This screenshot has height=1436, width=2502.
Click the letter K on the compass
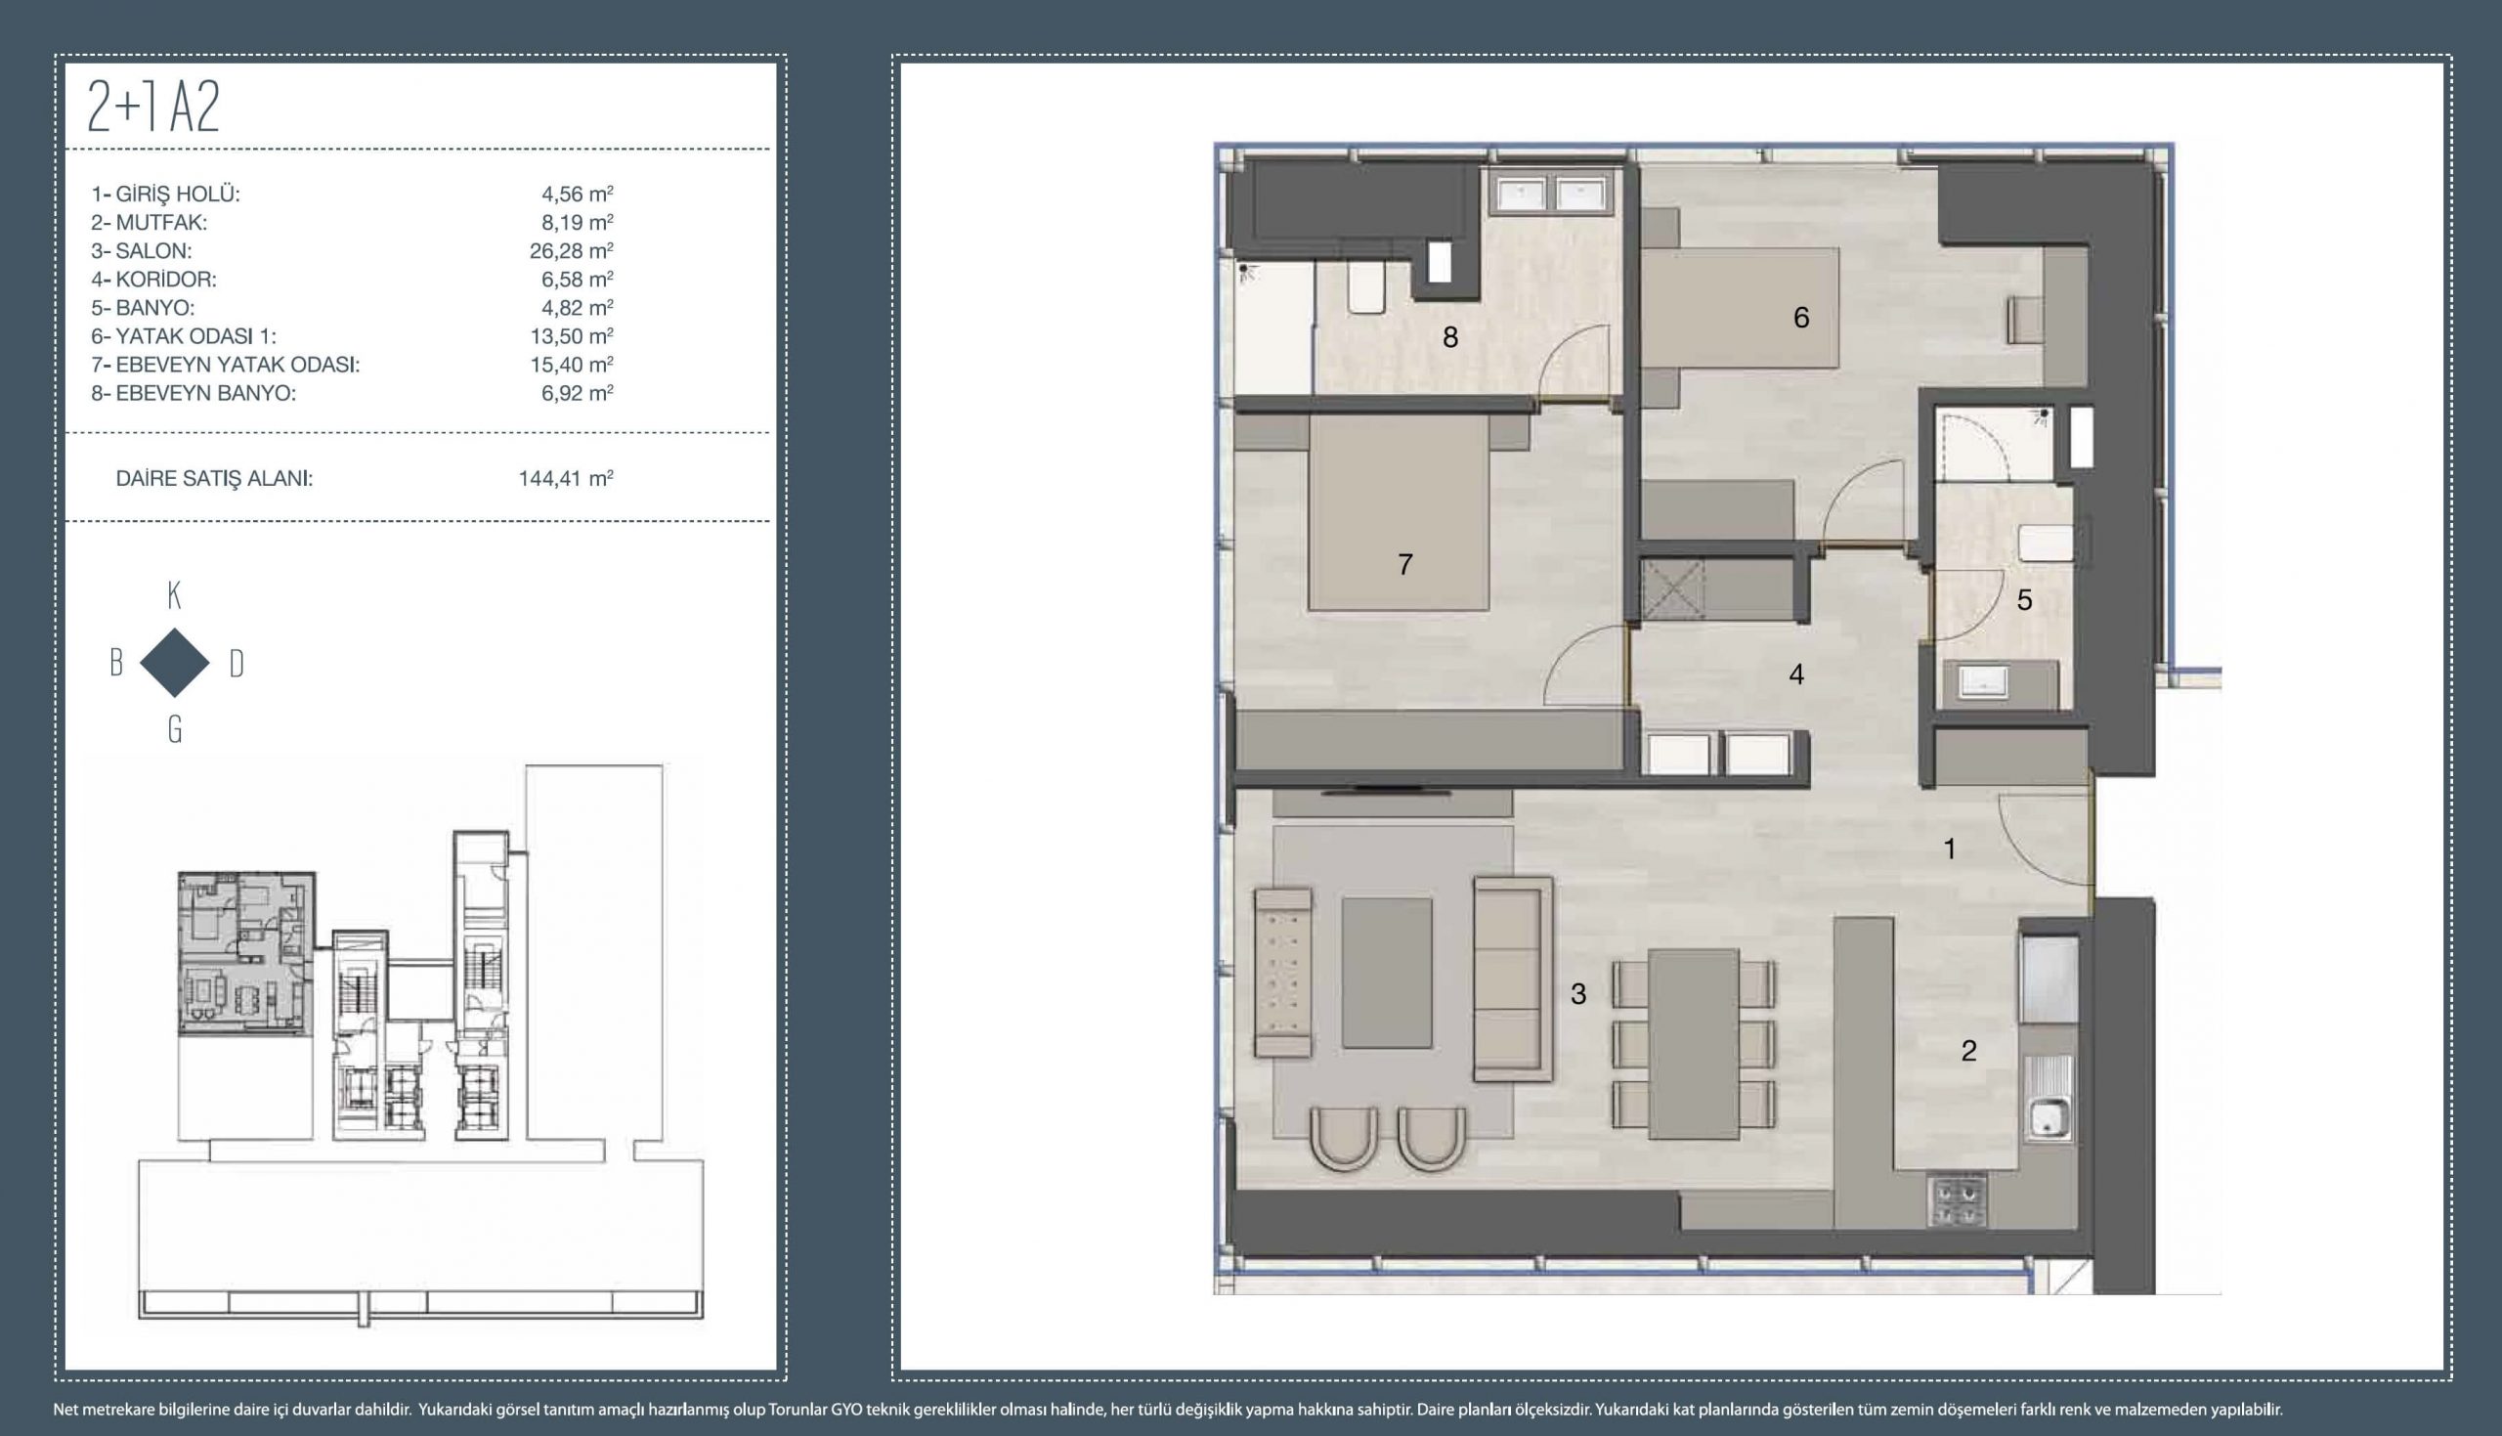pyautogui.click(x=175, y=595)
